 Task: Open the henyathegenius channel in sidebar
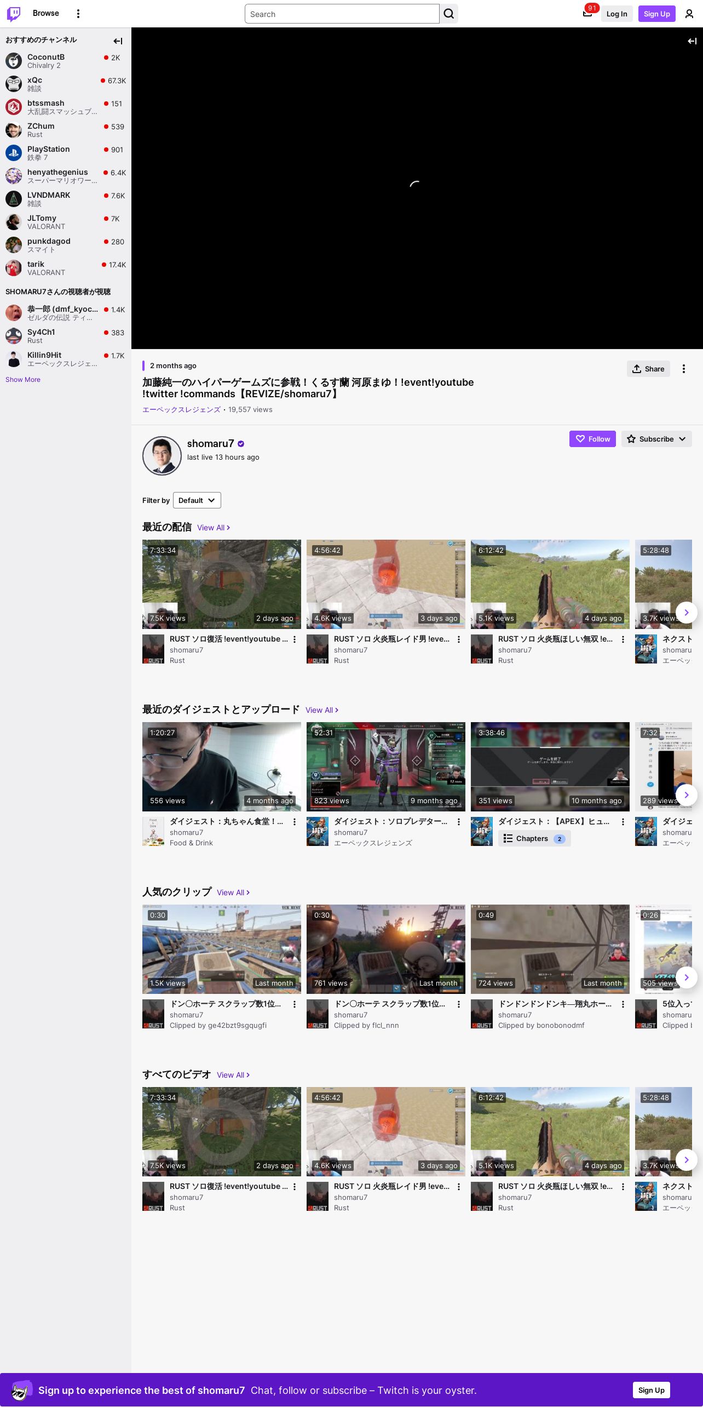tap(66, 176)
